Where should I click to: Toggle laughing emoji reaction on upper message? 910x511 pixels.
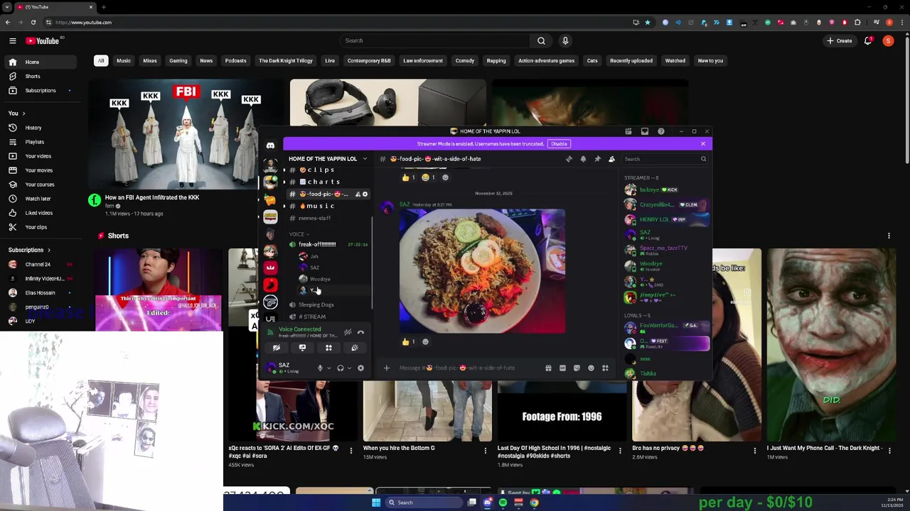tap(429, 177)
